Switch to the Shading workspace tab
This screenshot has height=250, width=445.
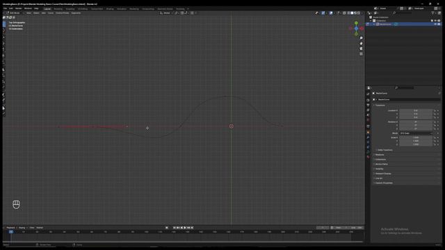(110, 9)
